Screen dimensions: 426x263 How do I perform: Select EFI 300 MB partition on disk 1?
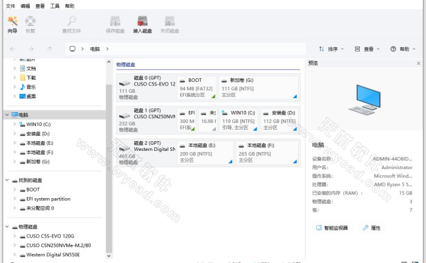187,120
